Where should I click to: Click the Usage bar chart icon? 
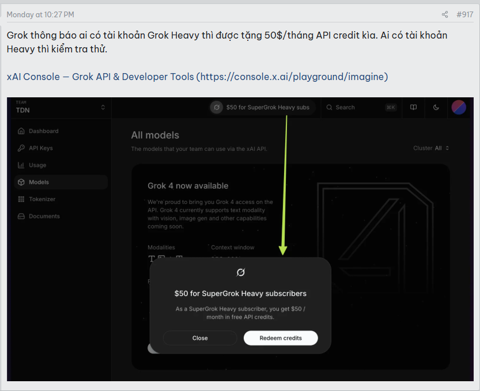(x=21, y=165)
